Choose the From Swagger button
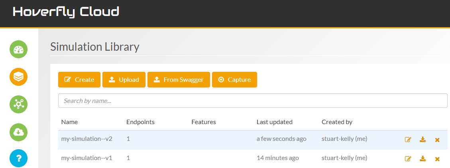 pos(178,79)
